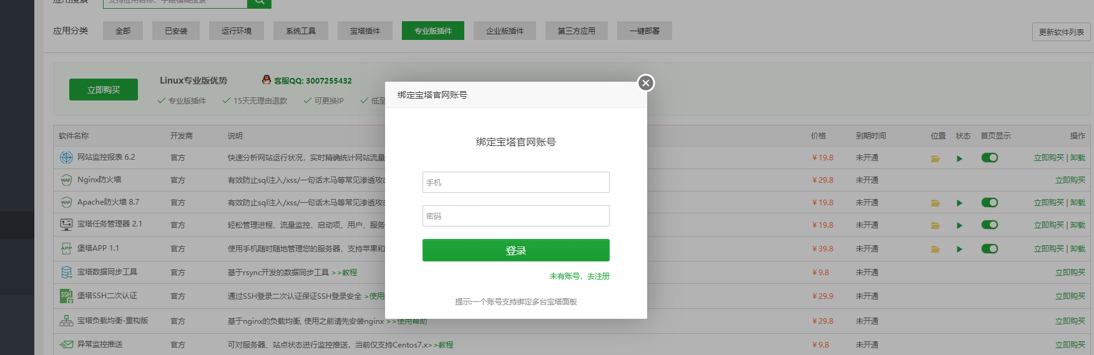Click the 堡塔APP plugin icon
The height and width of the screenshot is (355, 1094).
66,248
